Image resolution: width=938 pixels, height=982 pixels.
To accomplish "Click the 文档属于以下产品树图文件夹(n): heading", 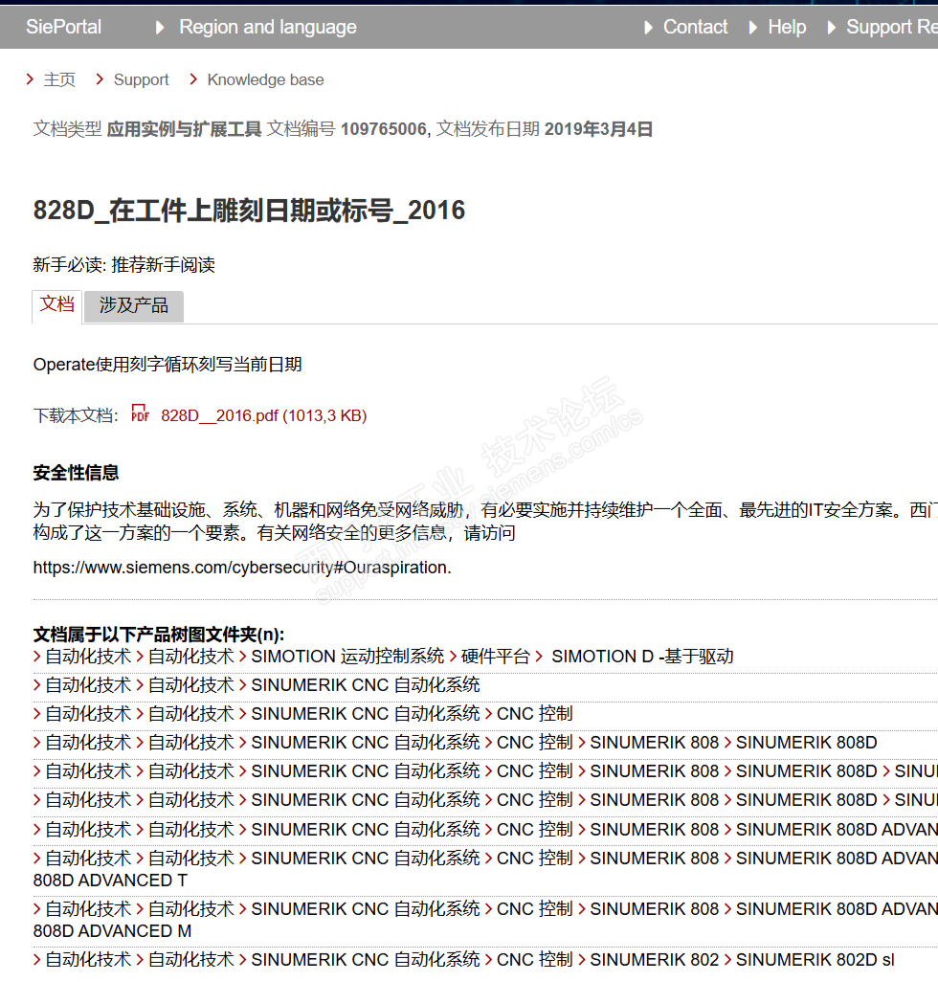I will pyautogui.click(x=159, y=635).
